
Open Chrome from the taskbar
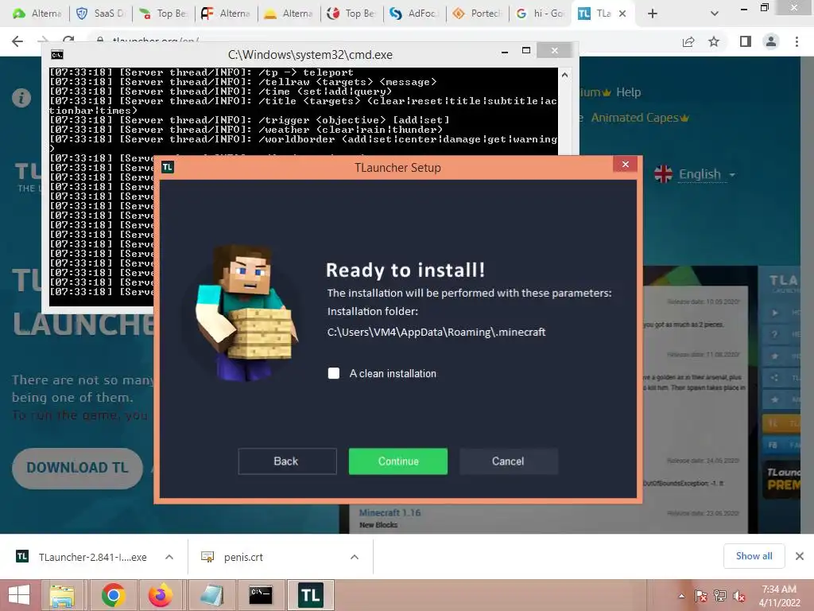click(x=113, y=595)
